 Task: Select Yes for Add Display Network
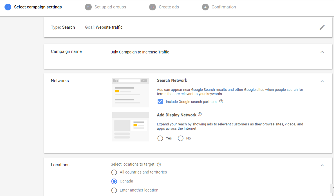(x=160, y=138)
